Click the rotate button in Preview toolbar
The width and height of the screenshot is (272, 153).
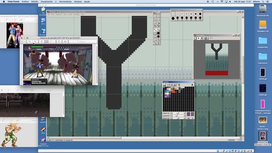(59, 42)
